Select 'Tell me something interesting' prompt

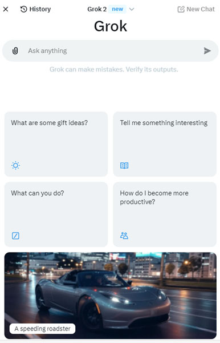[x=165, y=144]
